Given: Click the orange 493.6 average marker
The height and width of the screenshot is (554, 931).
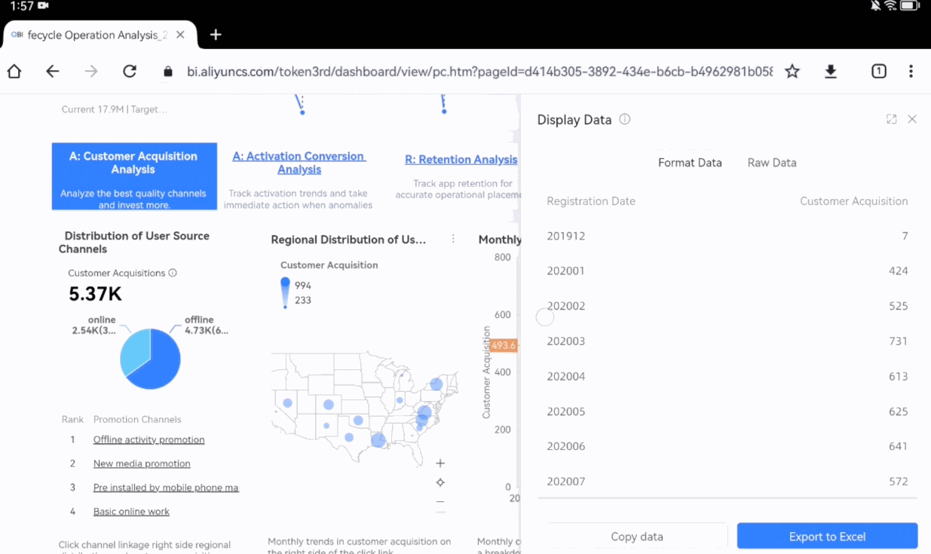Looking at the screenshot, I should point(503,345).
